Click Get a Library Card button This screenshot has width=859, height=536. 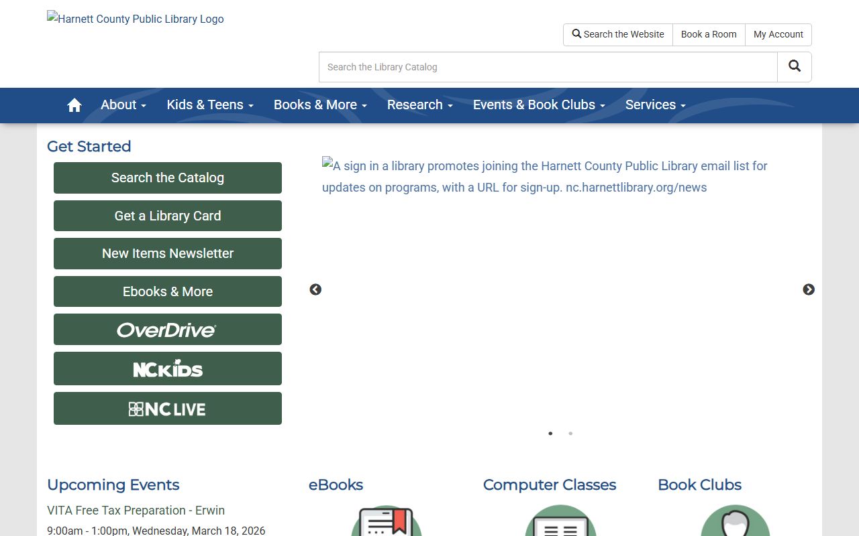tap(168, 216)
